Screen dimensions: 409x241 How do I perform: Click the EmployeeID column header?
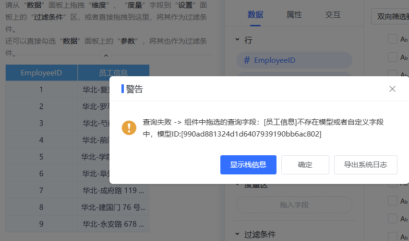(41, 73)
